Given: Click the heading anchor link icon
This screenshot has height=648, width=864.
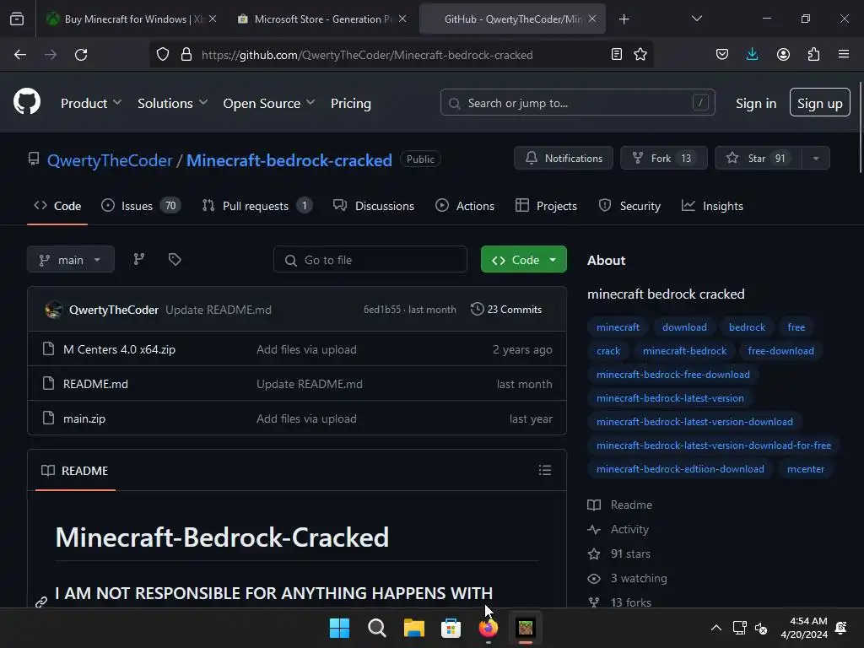Looking at the screenshot, I should [x=41, y=602].
